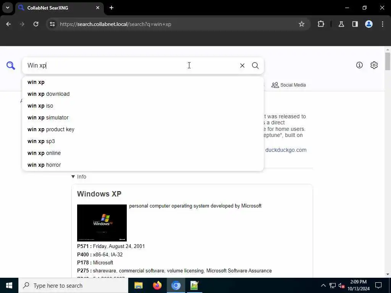
Task: Click the page vertical scrollbar thumb
Action: 387,61
